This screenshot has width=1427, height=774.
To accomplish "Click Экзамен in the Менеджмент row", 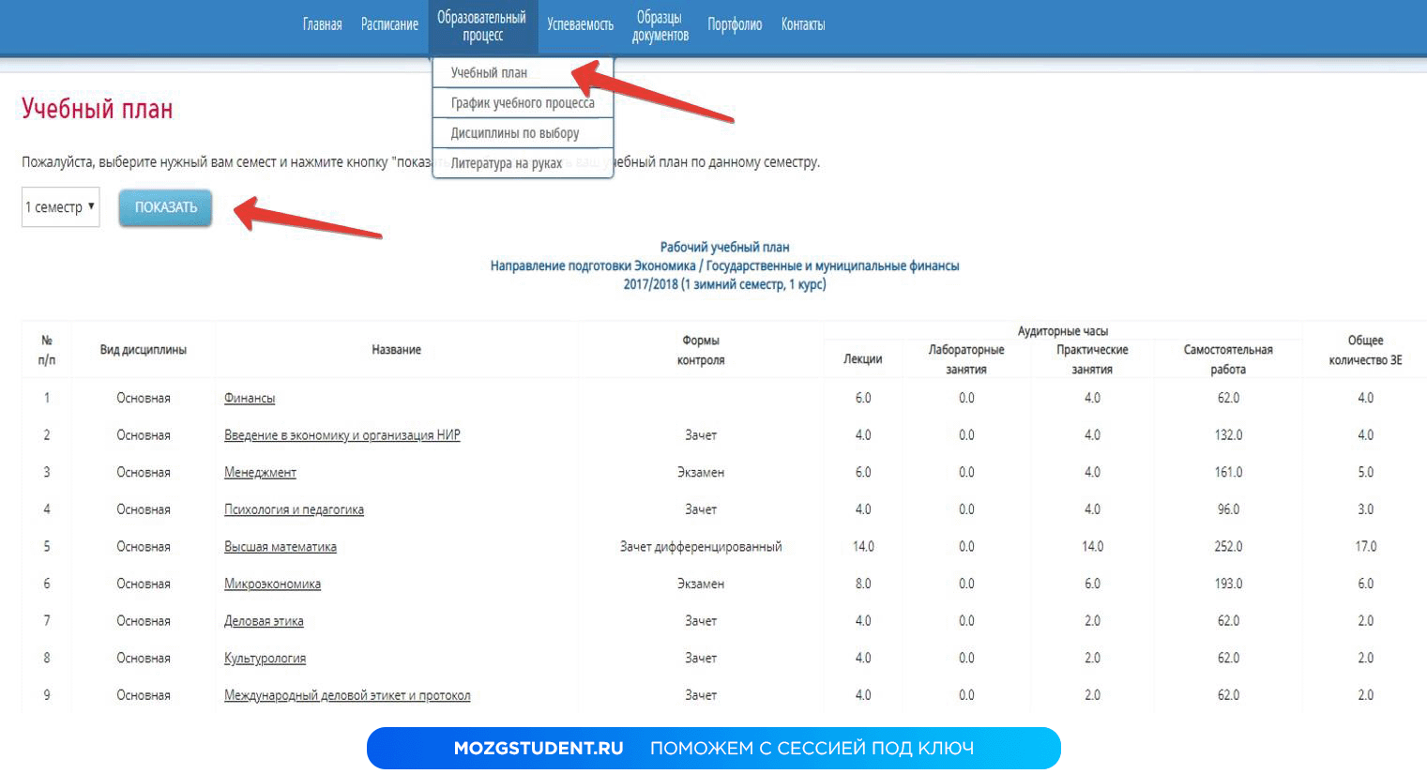I will 701,472.
